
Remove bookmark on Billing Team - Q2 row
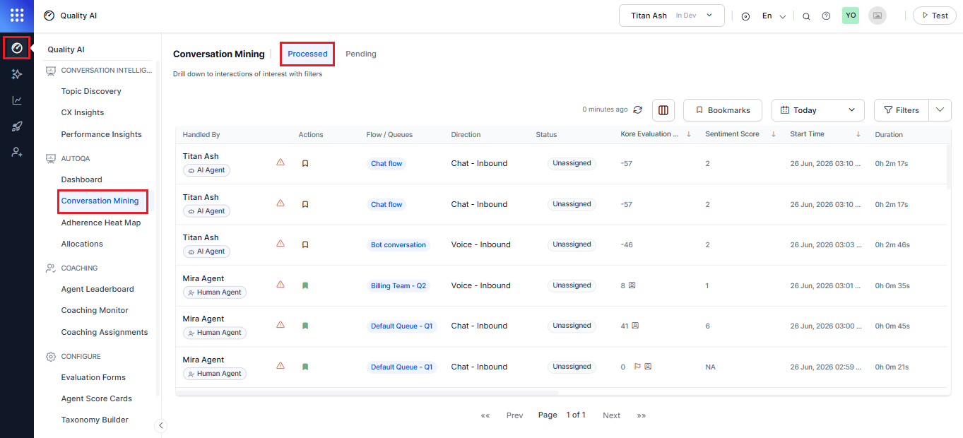(x=305, y=285)
